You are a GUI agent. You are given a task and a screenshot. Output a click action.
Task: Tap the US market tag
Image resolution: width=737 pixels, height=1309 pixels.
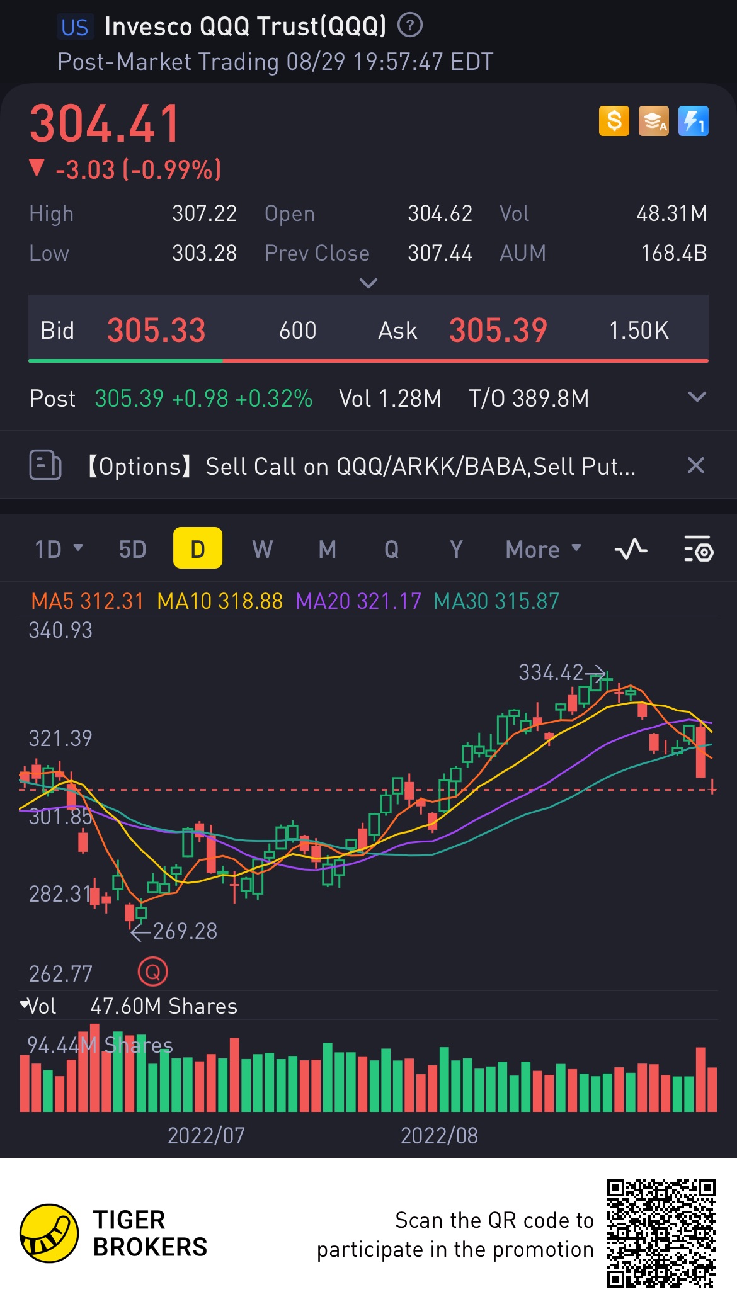coord(75,27)
